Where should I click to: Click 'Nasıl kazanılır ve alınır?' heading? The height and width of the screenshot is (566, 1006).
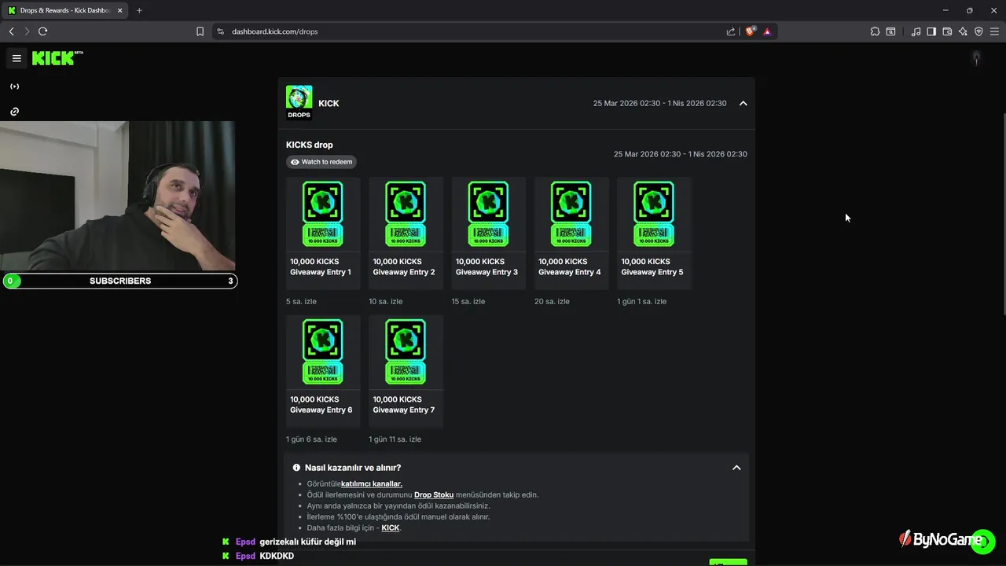tap(353, 468)
